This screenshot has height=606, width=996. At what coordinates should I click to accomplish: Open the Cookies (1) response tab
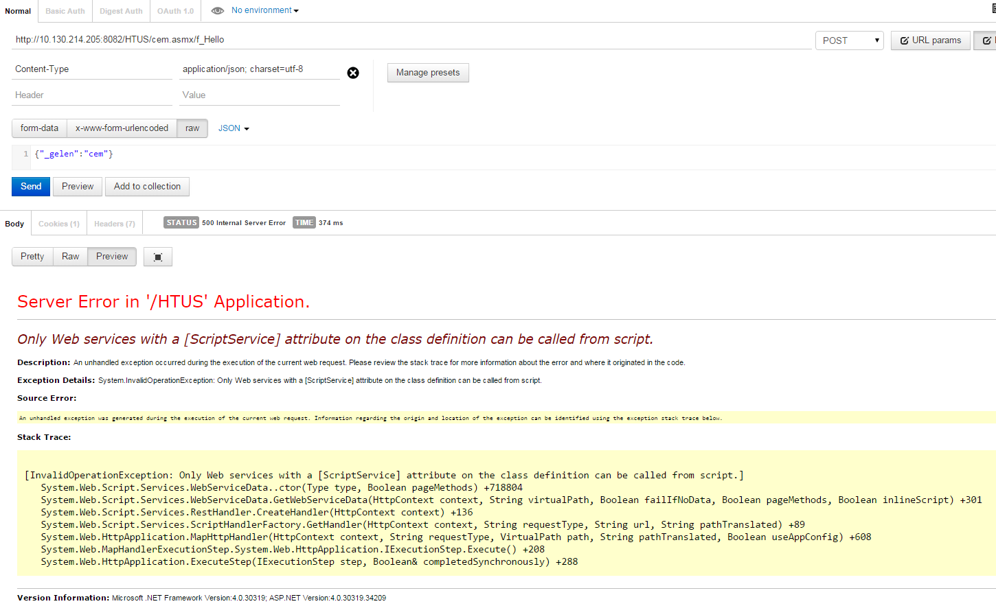[59, 224]
